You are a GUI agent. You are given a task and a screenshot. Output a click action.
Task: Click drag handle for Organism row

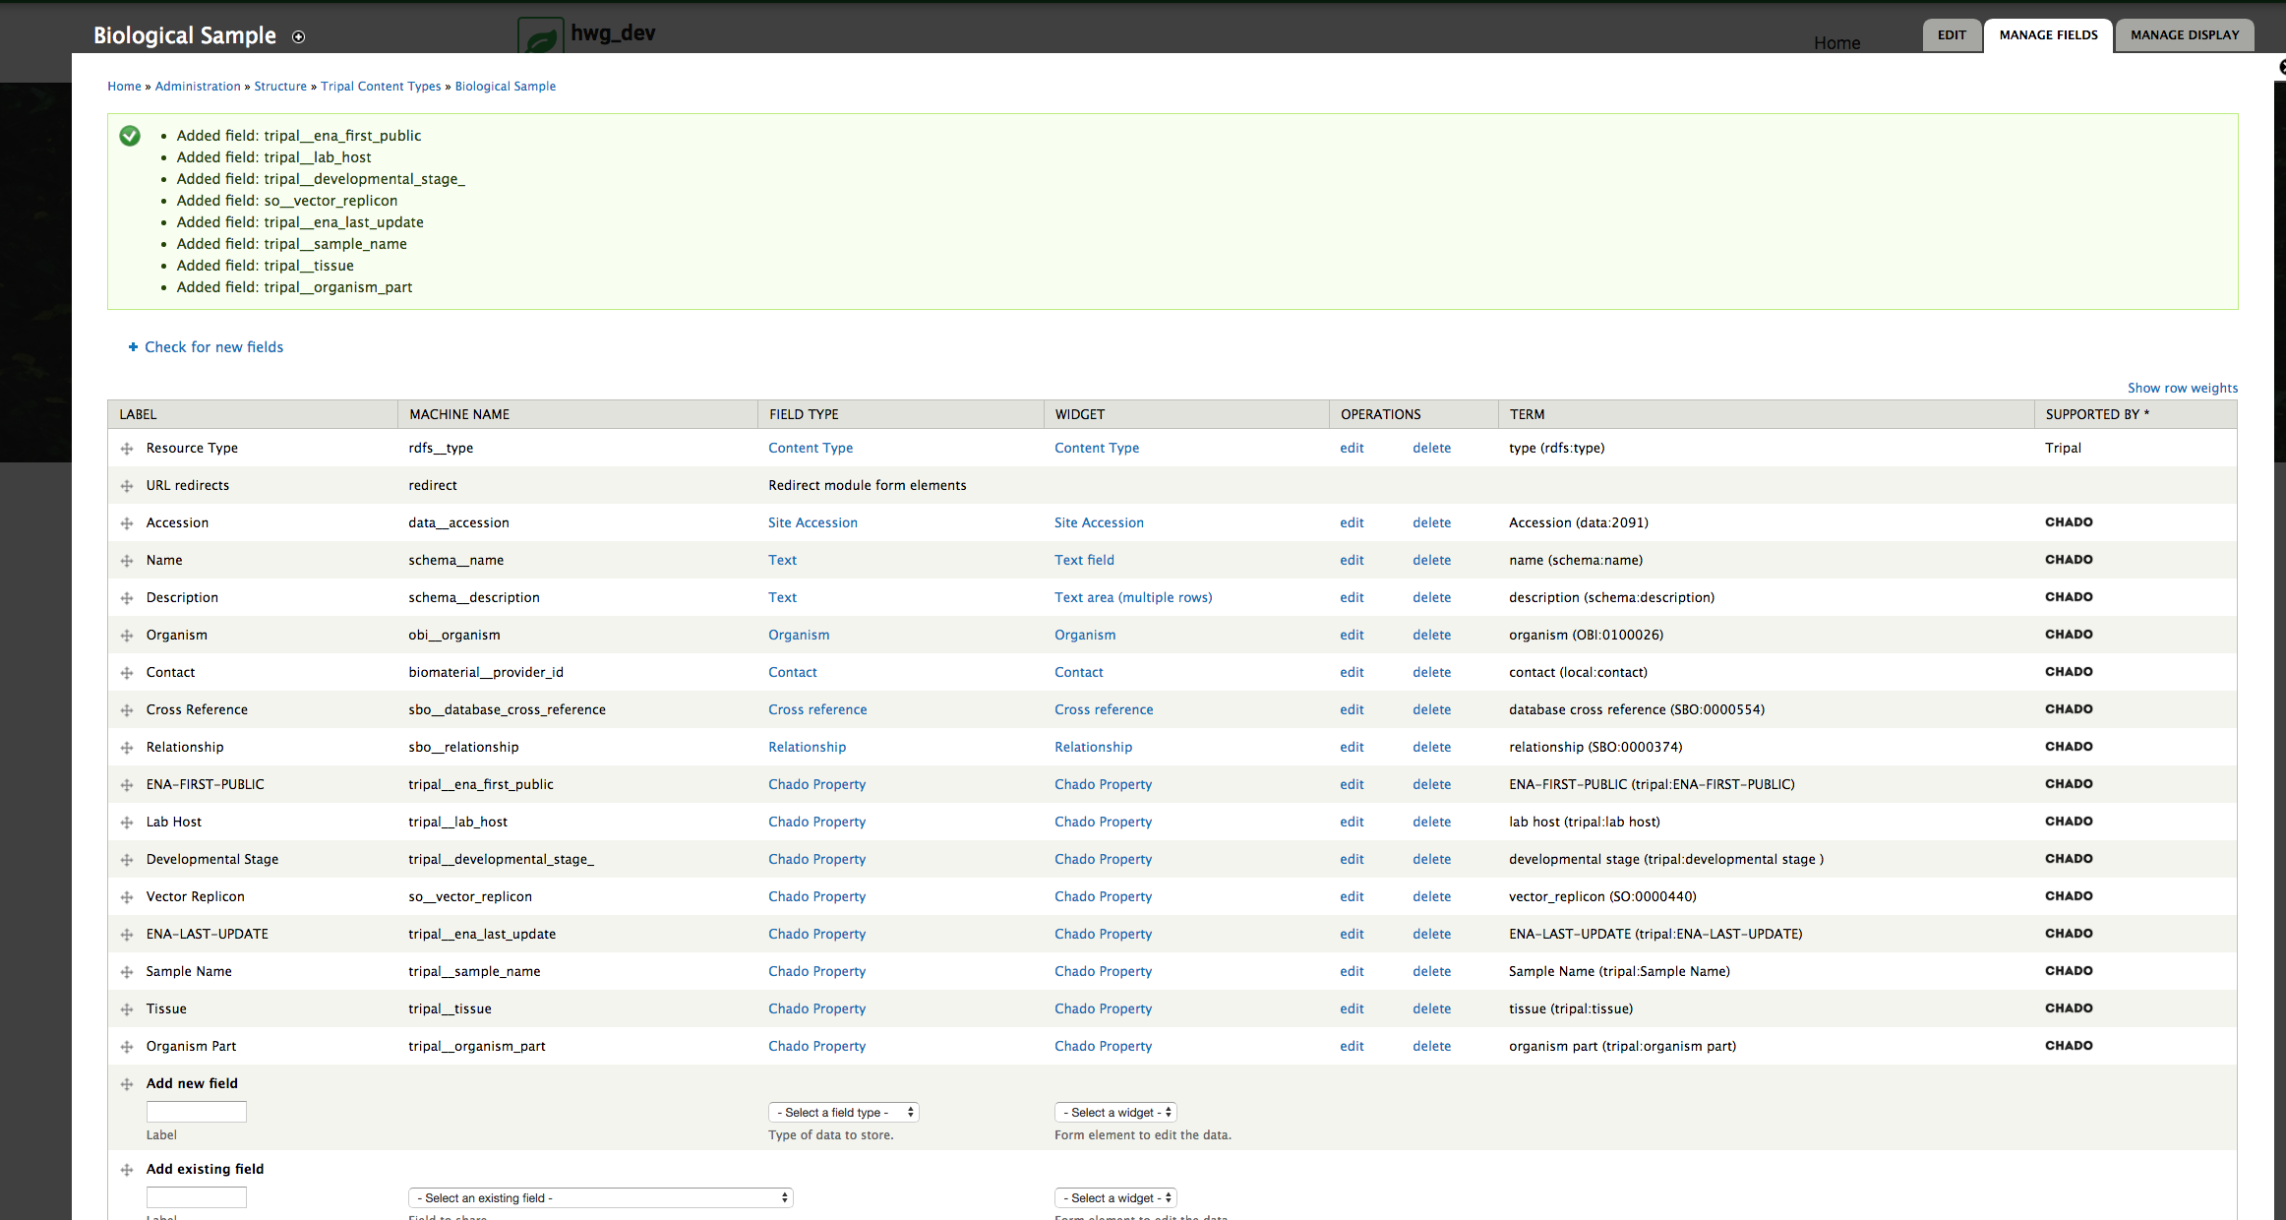[127, 636]
